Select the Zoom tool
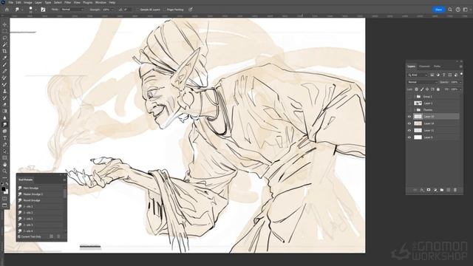Image resolution: width=473 pixels, height=266 pixels. [x=4, y=171]
